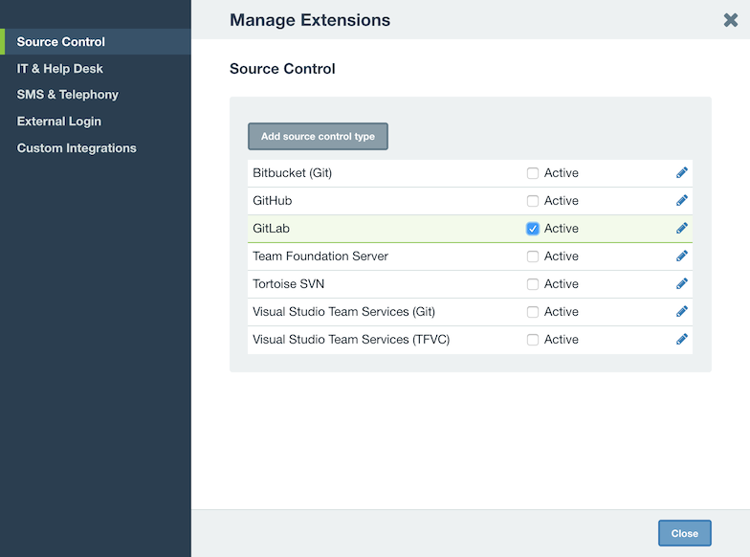This screenshot has width=750, height=557.
Task: Enable Team Foundation Server Active checkbox
Action: (x=532, y=256)
